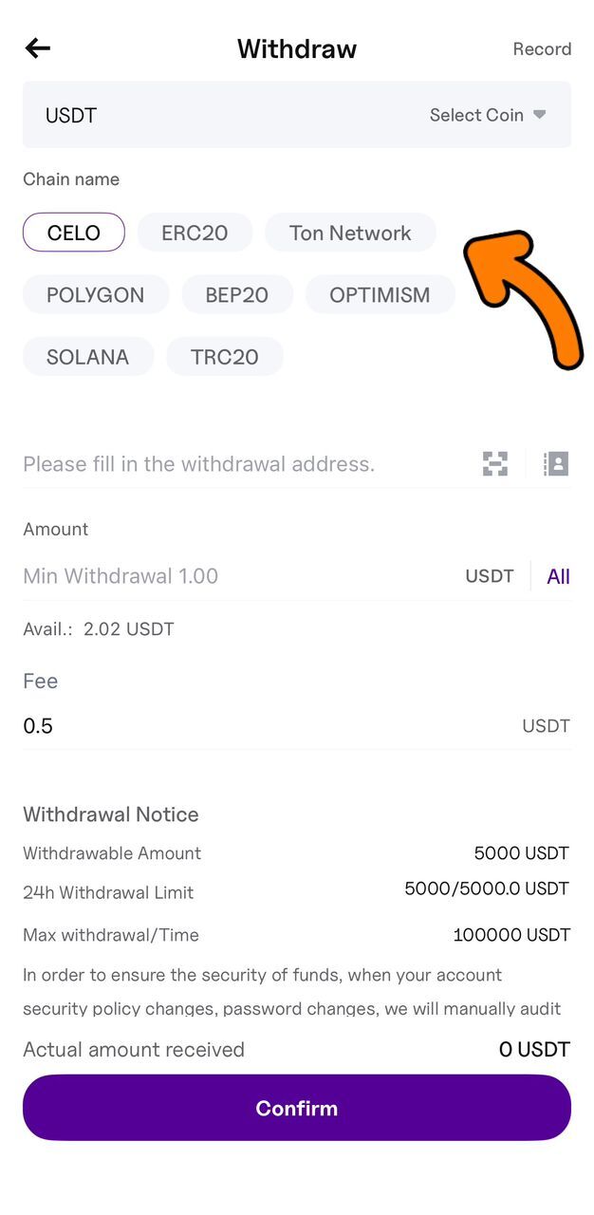Open the QR code scanner for withdrawal address
594x1215 pixels.
pyautogui.click(x=494, y=464)
